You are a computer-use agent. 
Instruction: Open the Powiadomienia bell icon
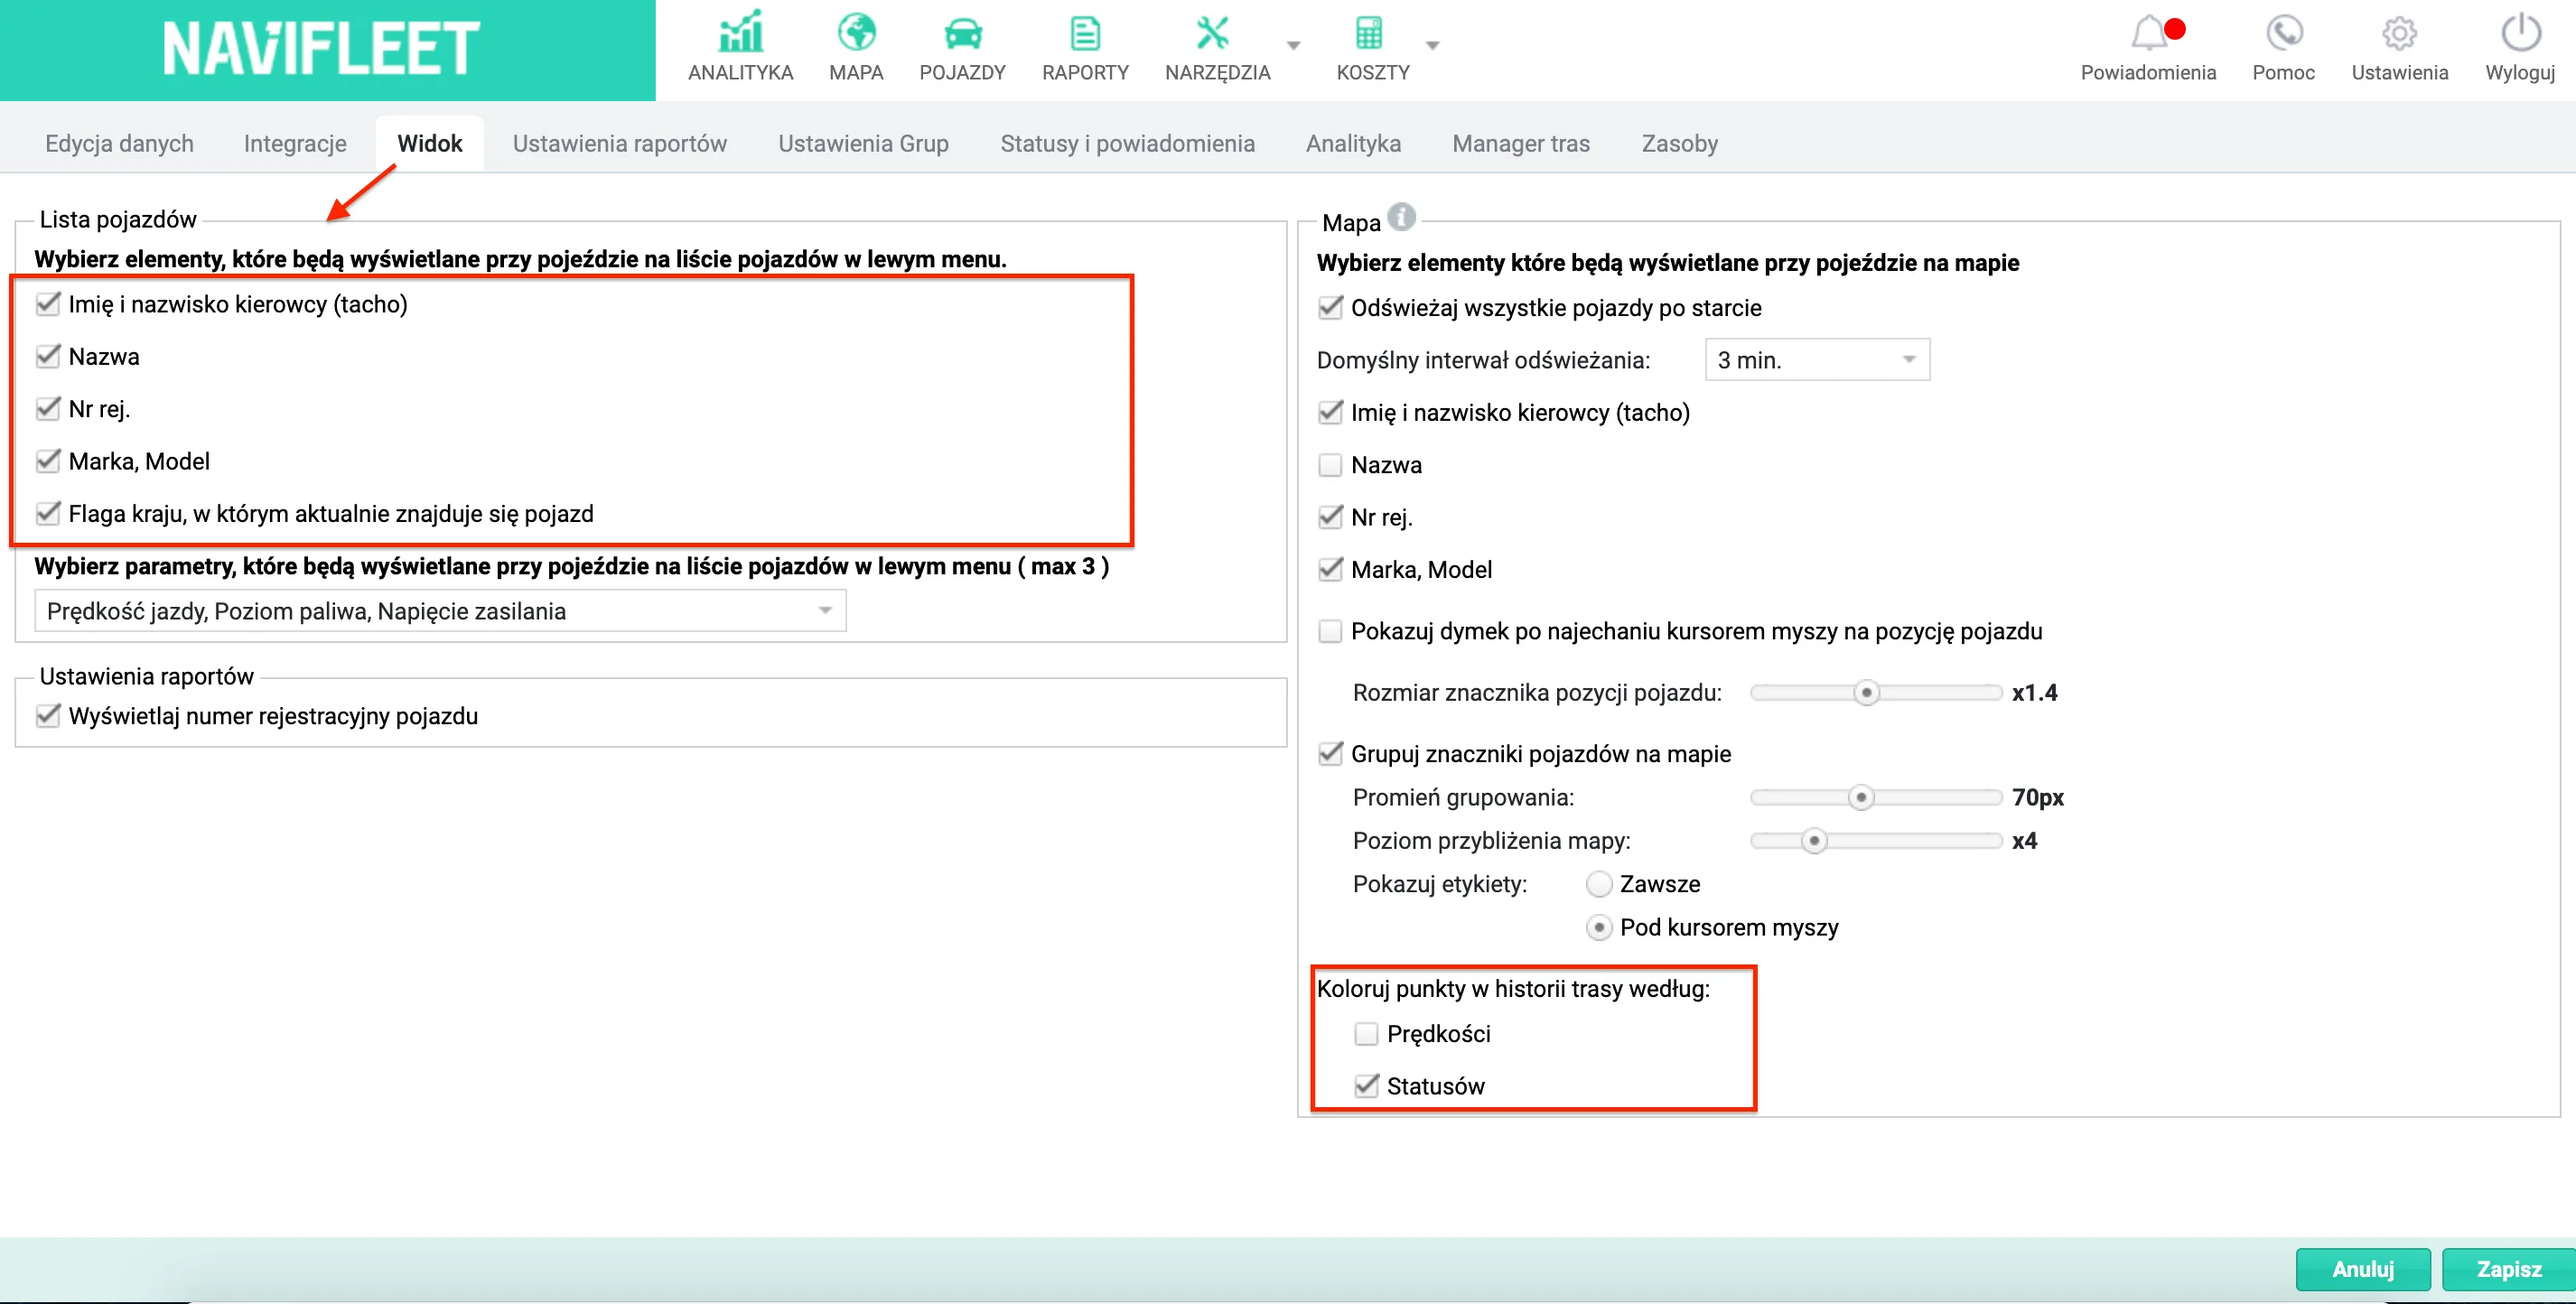2149,33
